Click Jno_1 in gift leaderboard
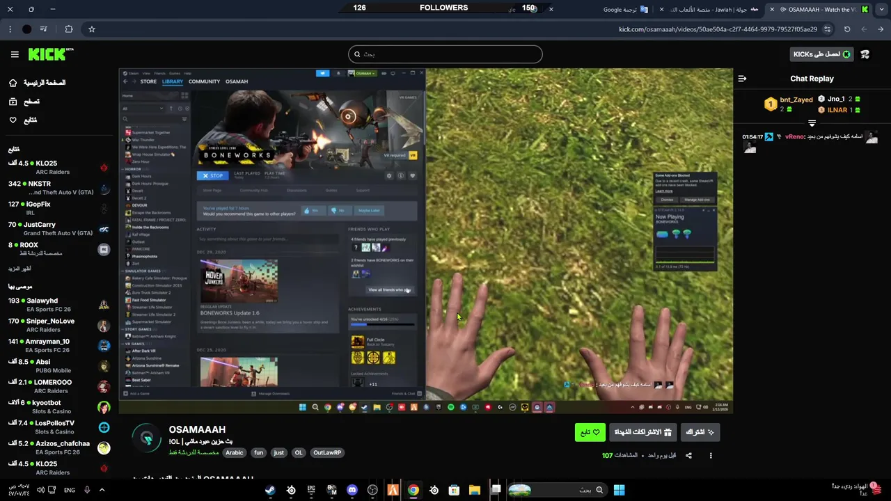The image size is (891, 501). pos(837,100)
